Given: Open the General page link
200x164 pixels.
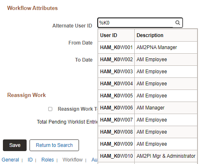Looking at the screenshot, I should coord(10,160).
